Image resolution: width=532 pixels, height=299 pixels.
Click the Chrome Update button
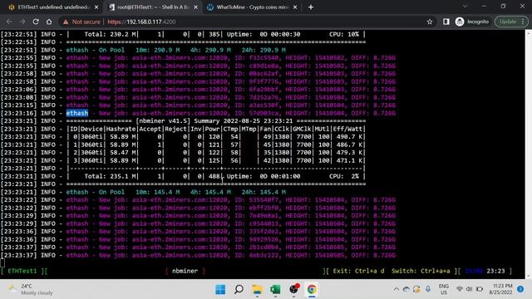(x=512, y=22)
